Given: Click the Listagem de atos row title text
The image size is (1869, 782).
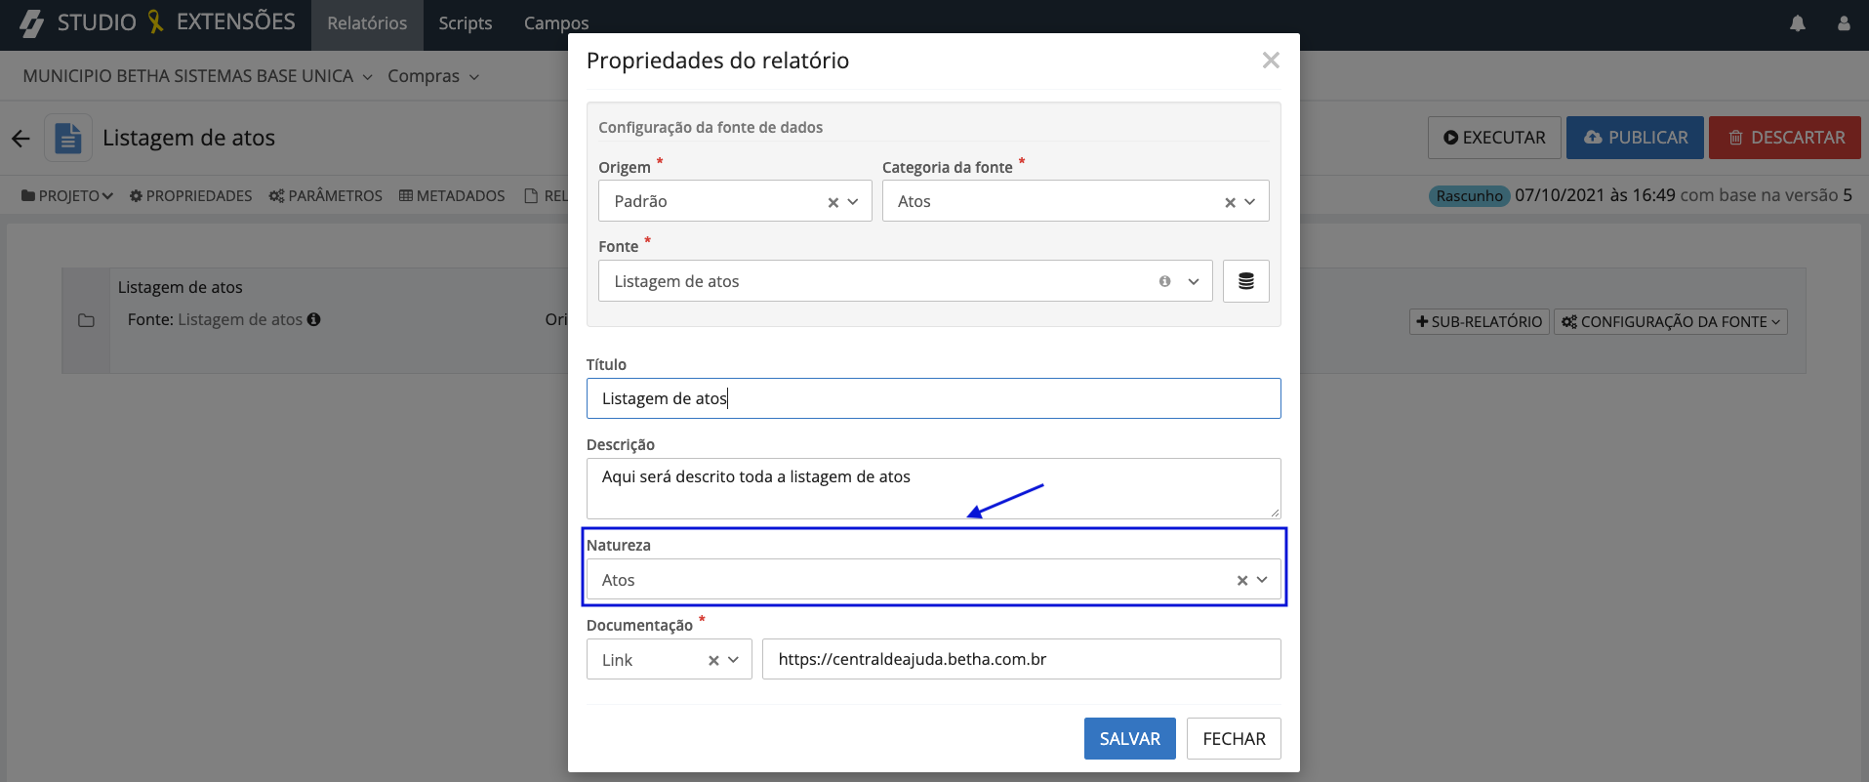Looking at the screenshot, I should (181, 287).
